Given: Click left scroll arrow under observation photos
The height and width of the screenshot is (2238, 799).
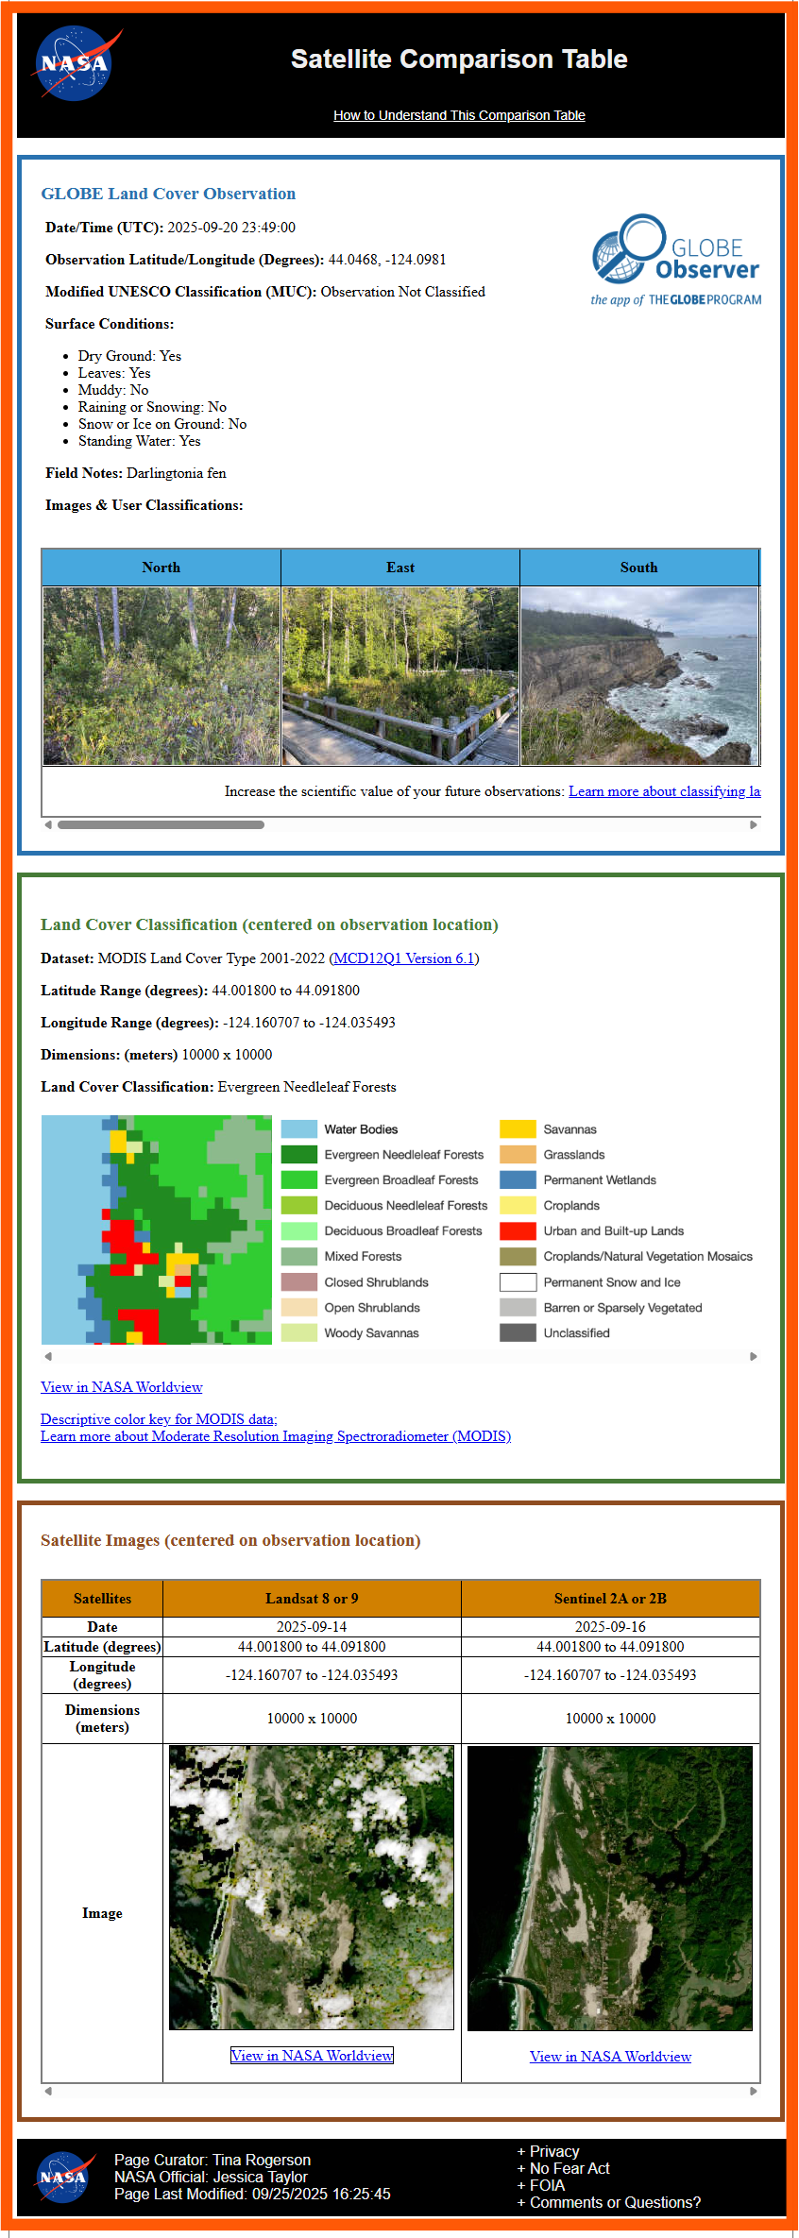Looking at the screenshot, I should point(48,825).
